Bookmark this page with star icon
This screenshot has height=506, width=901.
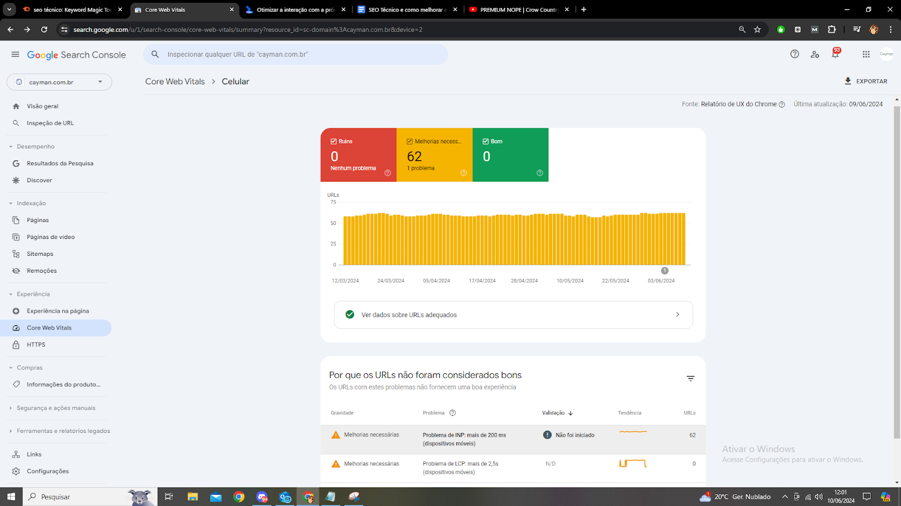757,30
